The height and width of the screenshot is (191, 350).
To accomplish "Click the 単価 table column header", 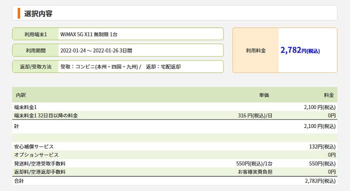I will coord(264,95).
